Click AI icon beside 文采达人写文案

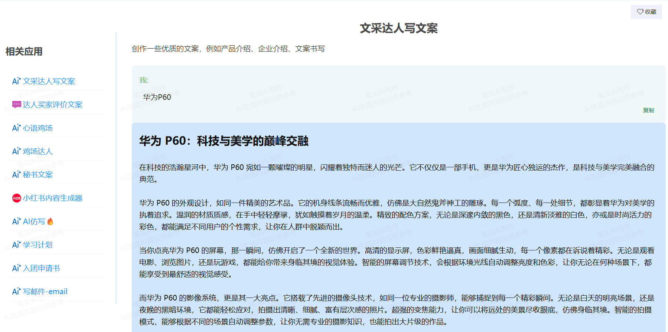[16, 81]
